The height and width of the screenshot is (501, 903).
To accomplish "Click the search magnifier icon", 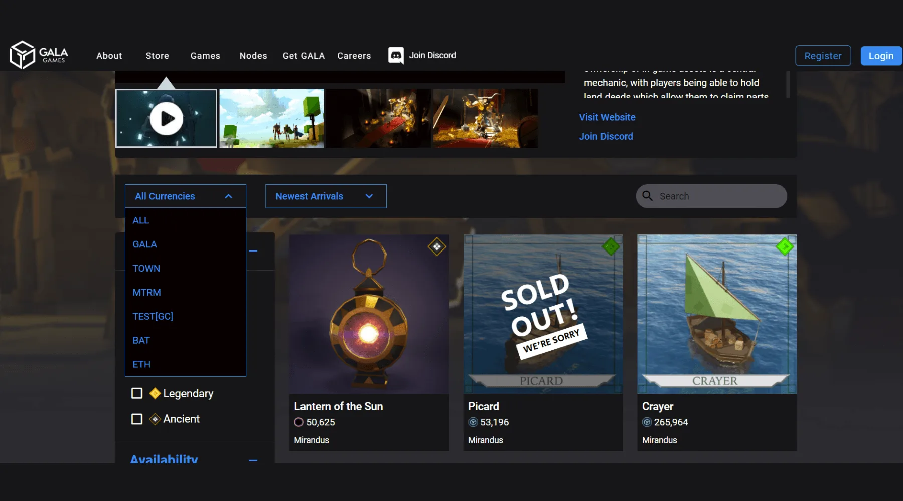I will click(648, 196).
